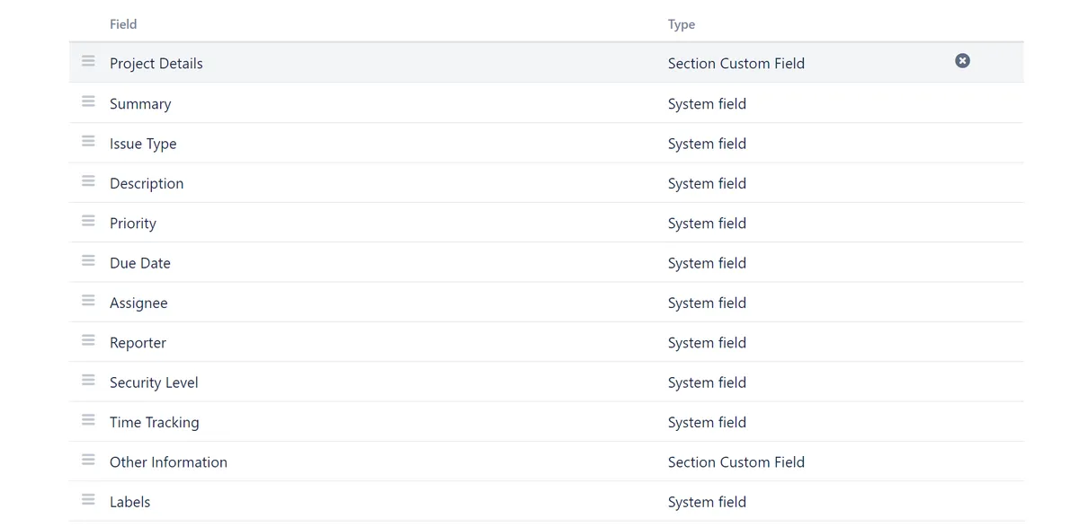The width and height of the screenshot is (1079, 527).
Task: Remove the Project Details field with the X icon
Action: pyautogui.click(x=962, y=61)
